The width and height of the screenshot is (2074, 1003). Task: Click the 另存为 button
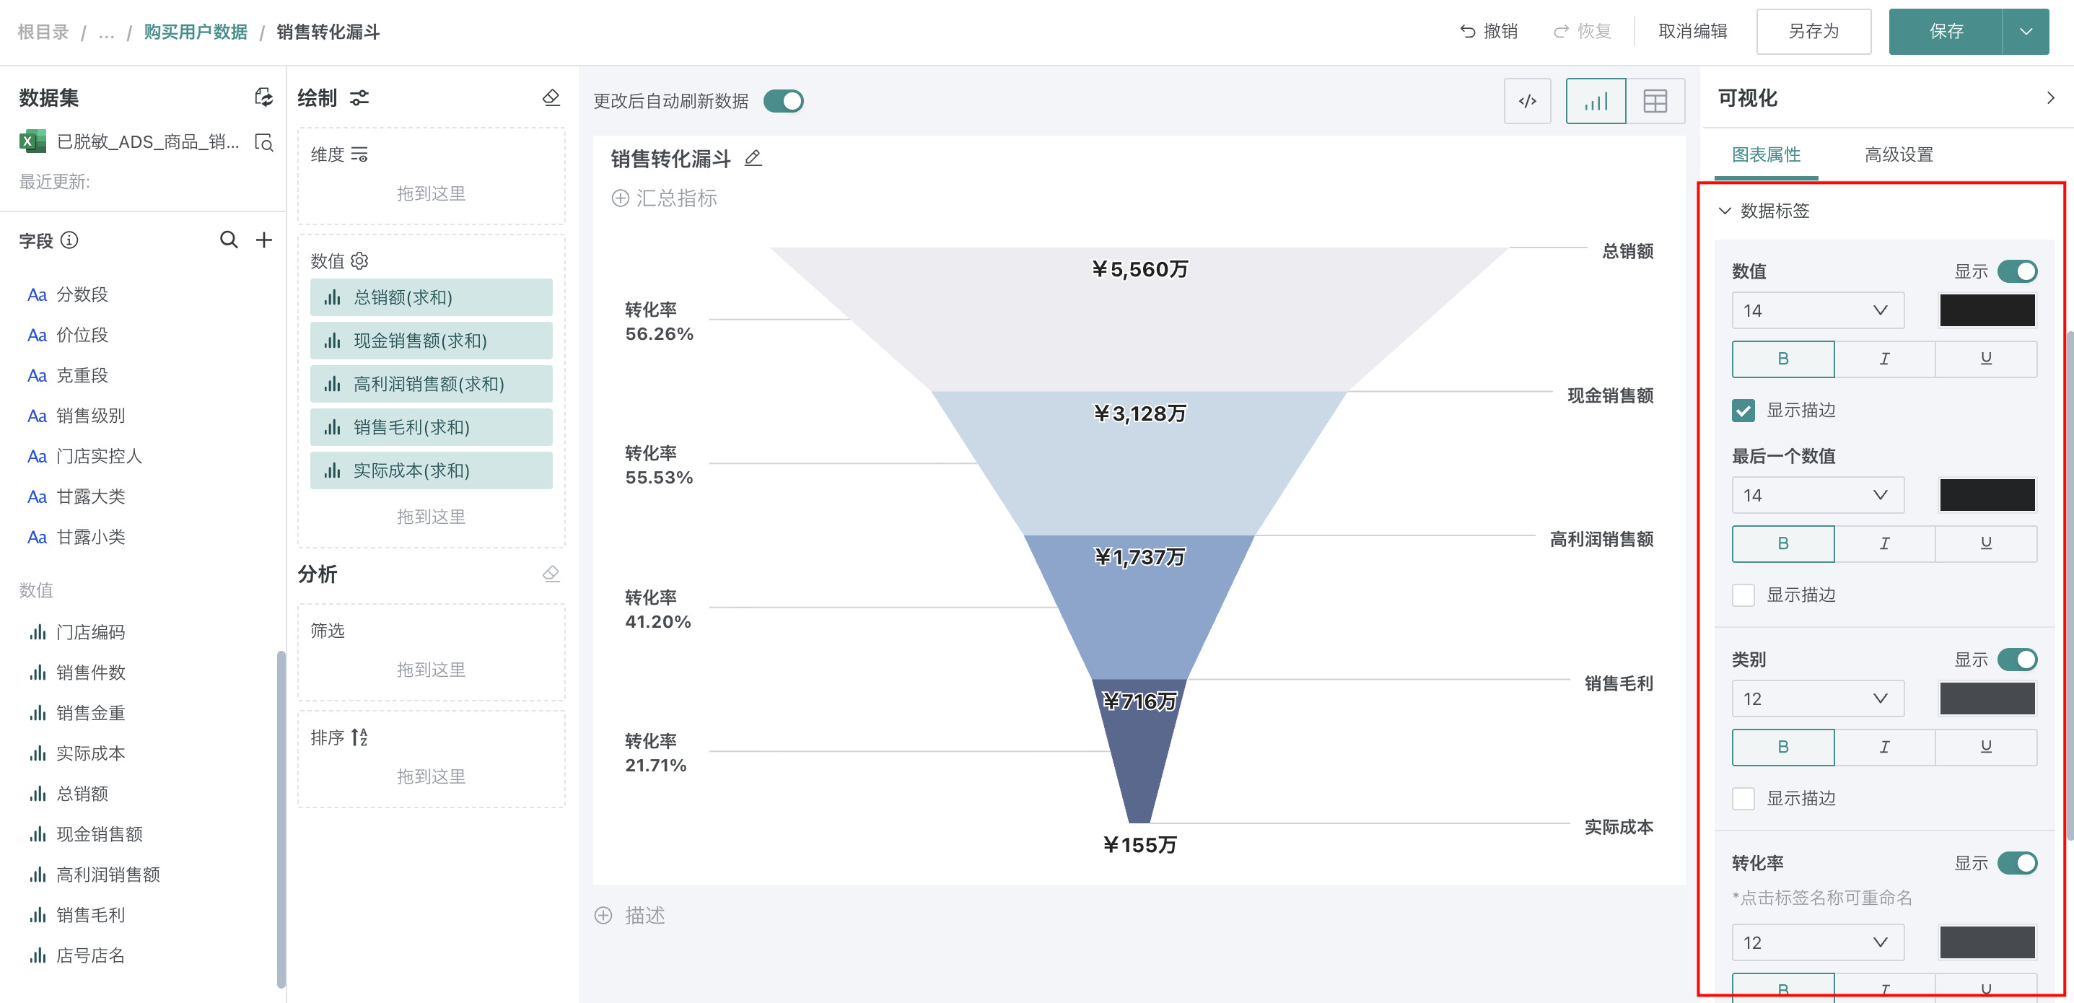tap(1813, 32)
